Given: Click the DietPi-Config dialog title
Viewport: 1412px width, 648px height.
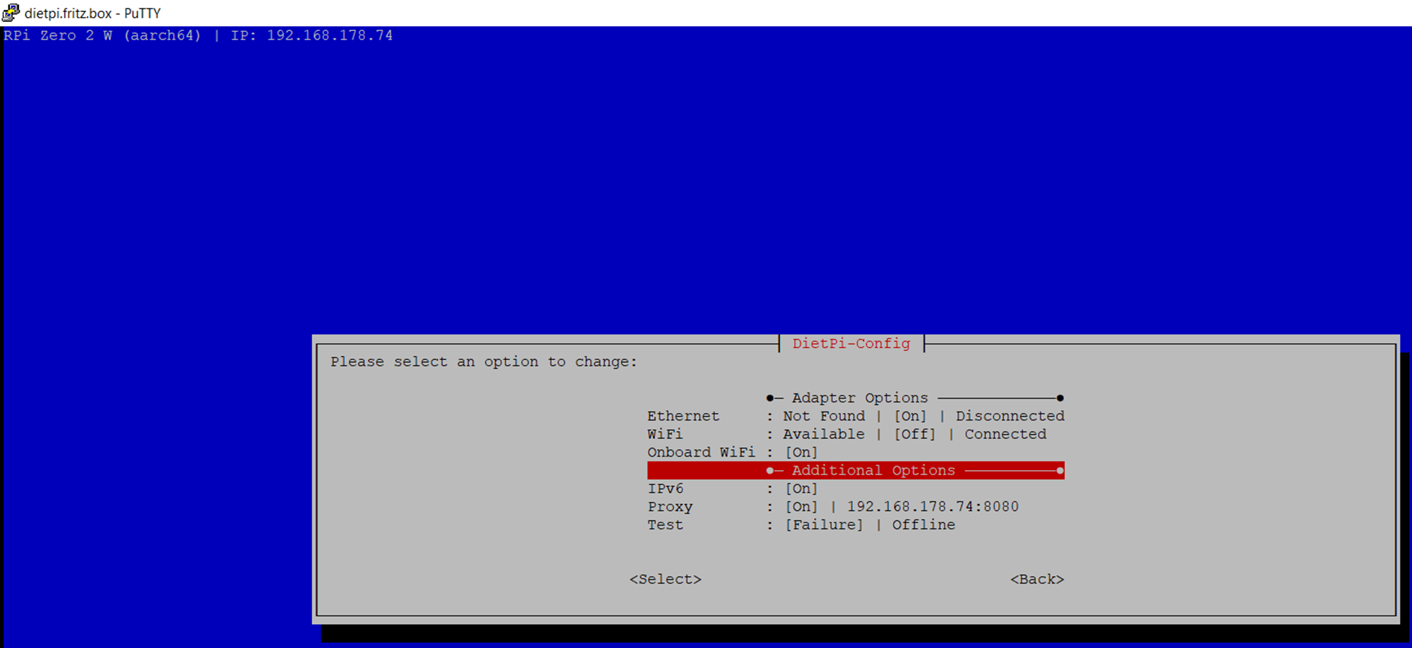Looking at the screenshot, I should click(851, 344).
